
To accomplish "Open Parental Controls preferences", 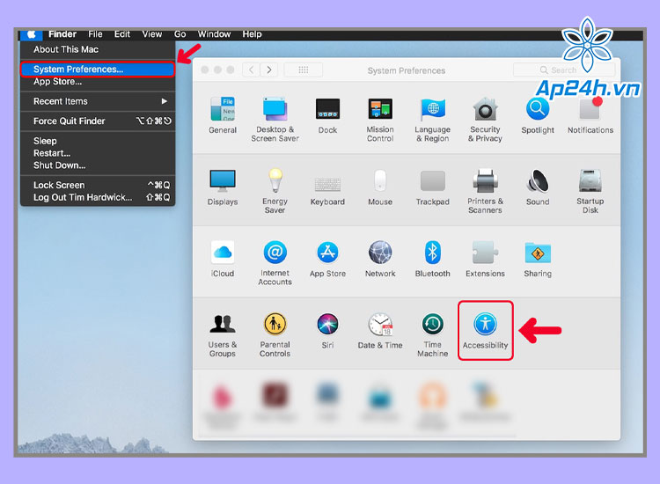I will 275,334.
